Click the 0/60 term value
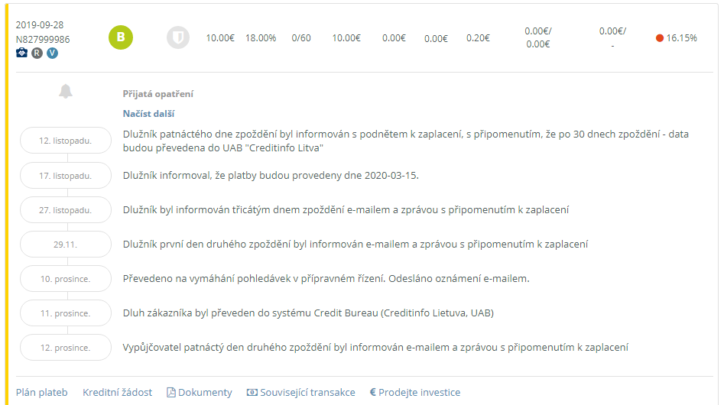Image resolution: width=724 pixels, height=405 pixels. 301,37
